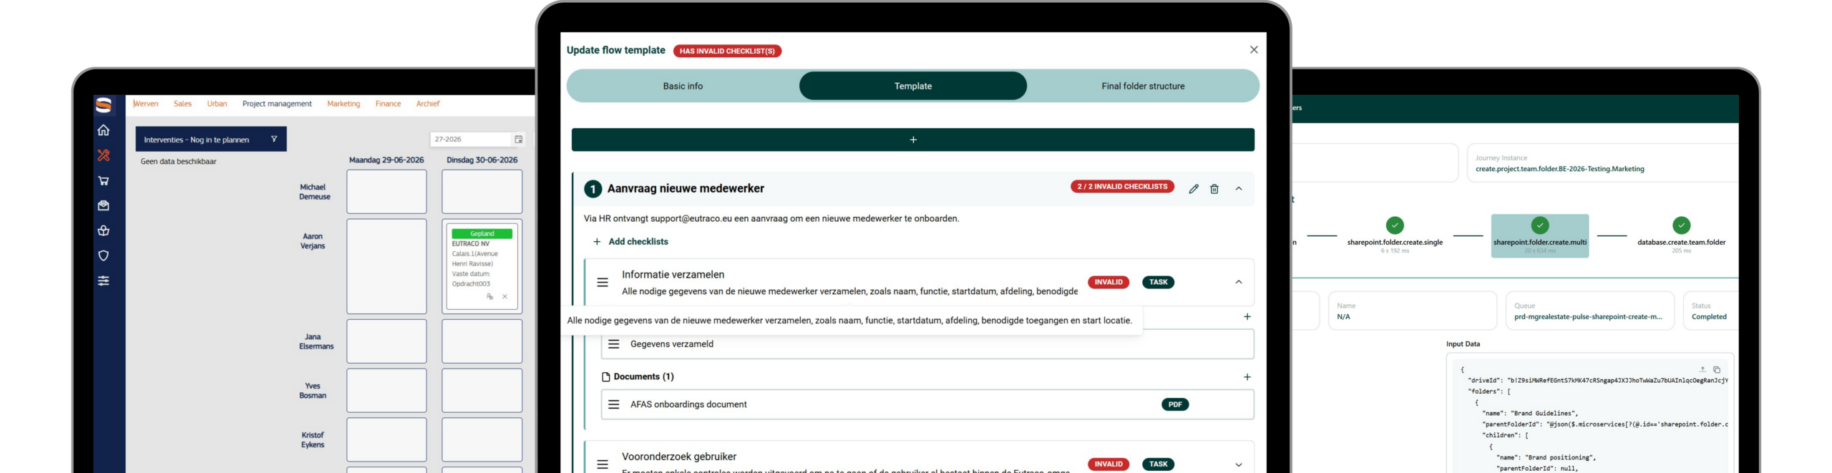1832x473 pixels.
Task: Click the drag handle of Gegevens verzameld
Action: pos(613,344)
